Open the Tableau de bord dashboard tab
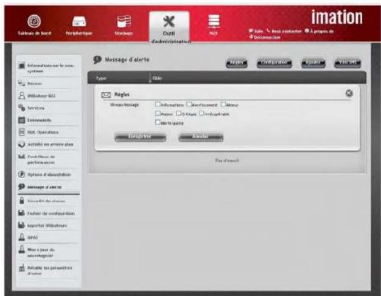 pos(34,25)
